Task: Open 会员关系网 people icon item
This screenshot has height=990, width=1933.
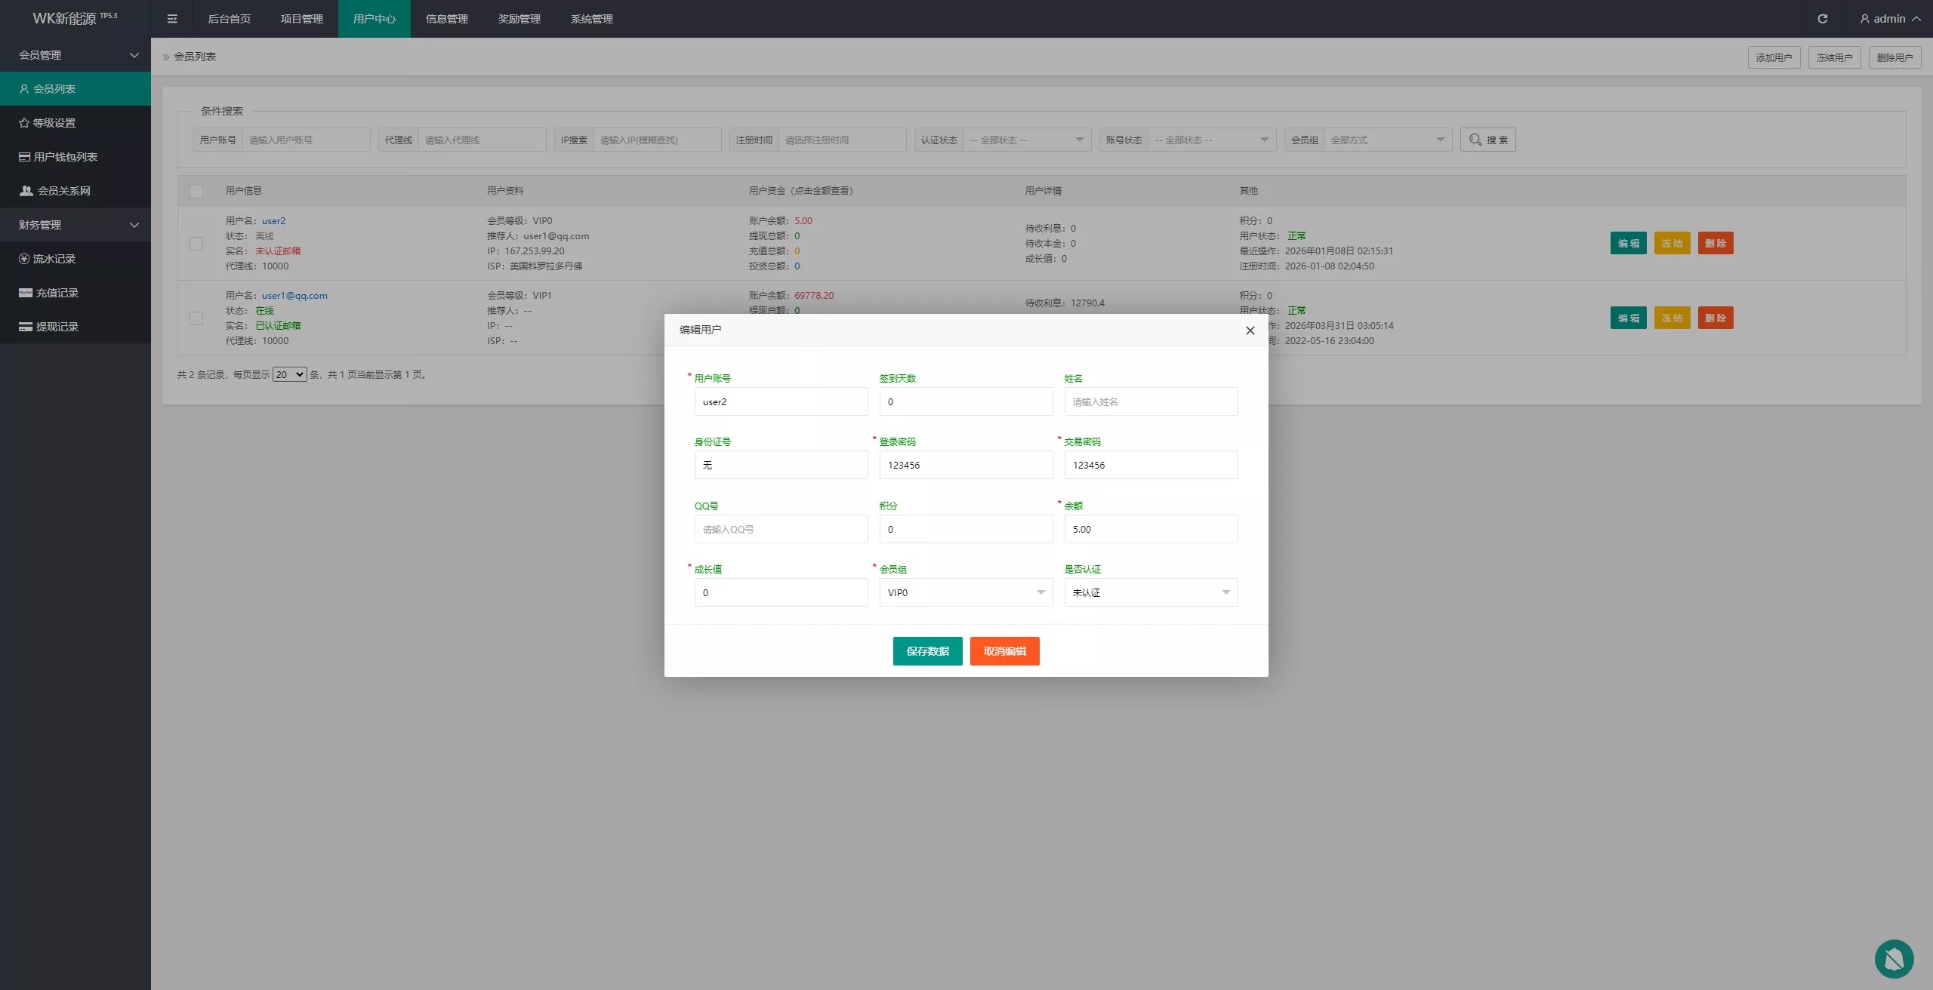Action: click(63, 191)
